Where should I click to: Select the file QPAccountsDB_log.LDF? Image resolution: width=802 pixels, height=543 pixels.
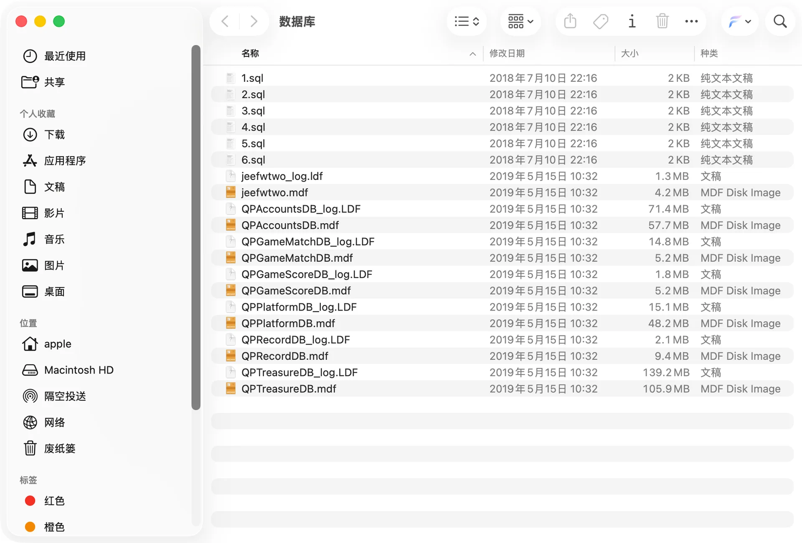pos(502,209)
